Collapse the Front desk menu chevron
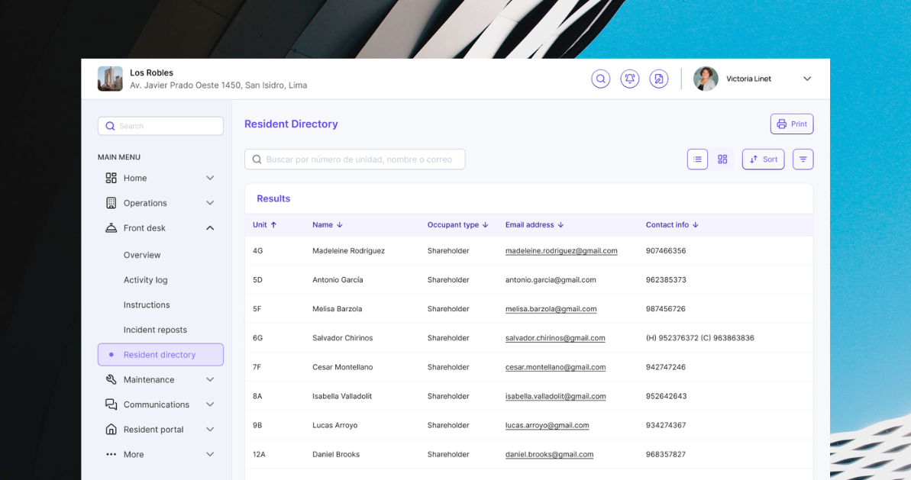The height and width of the screenshot is (480, 911). coord(210,228)
